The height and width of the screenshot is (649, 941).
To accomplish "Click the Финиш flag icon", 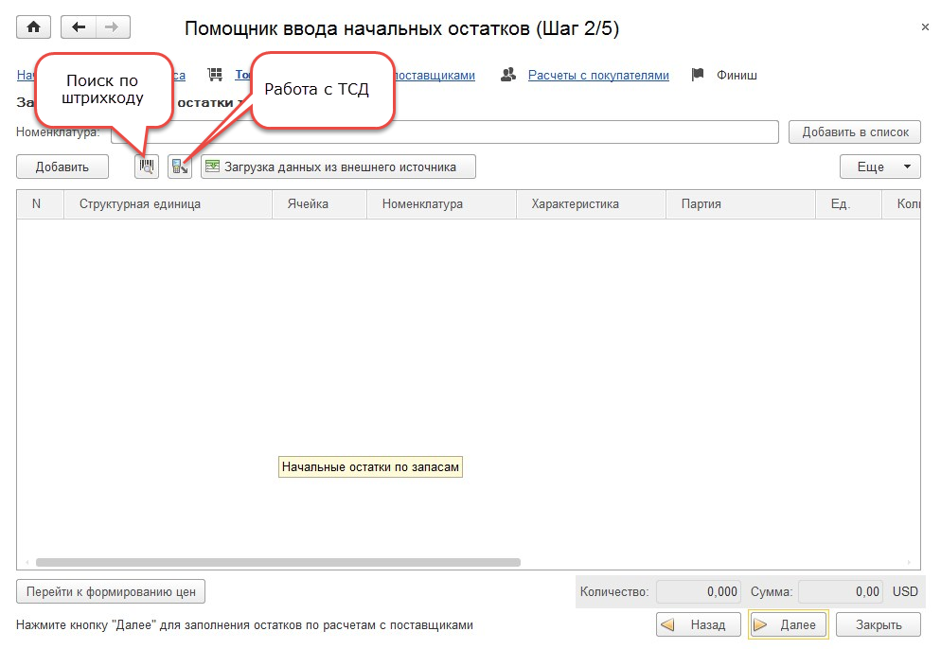I will pyautogui.click(x=698, y=75).
